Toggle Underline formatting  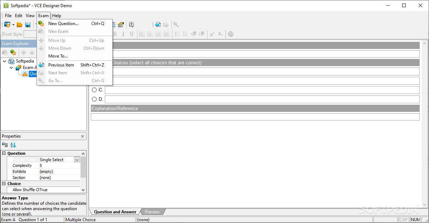pos(132,34)
